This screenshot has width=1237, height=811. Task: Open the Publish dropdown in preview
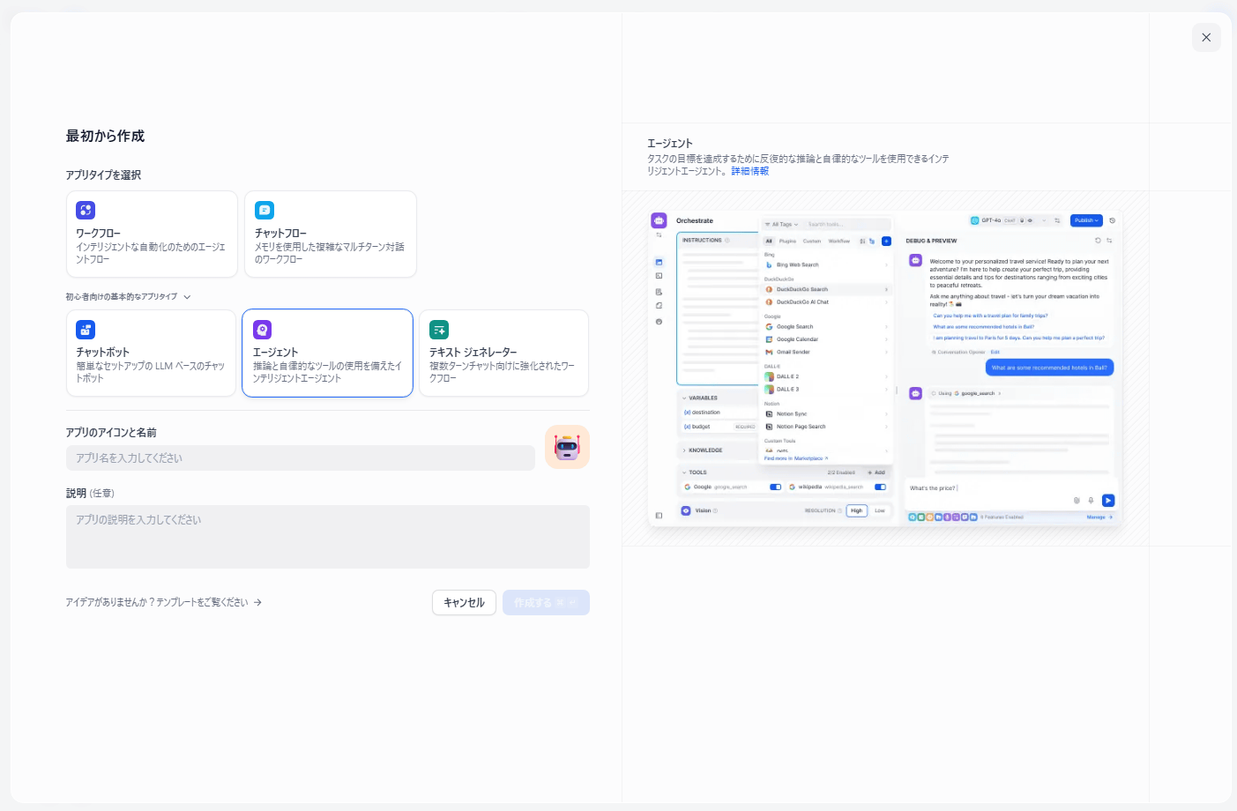tap(1086, 220)
